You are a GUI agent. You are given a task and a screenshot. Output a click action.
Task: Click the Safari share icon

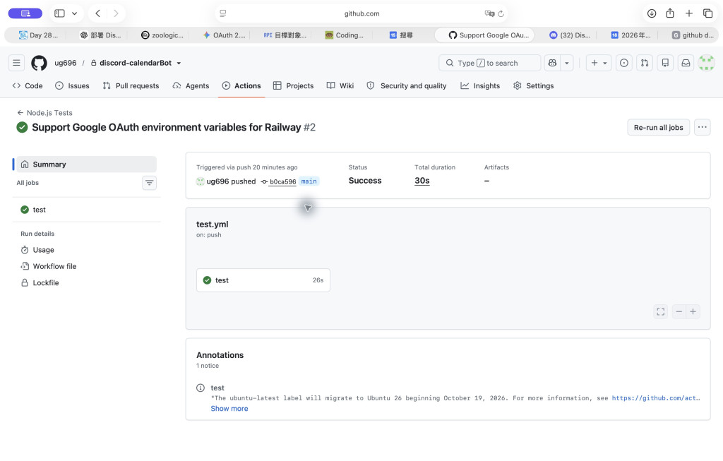670,13
